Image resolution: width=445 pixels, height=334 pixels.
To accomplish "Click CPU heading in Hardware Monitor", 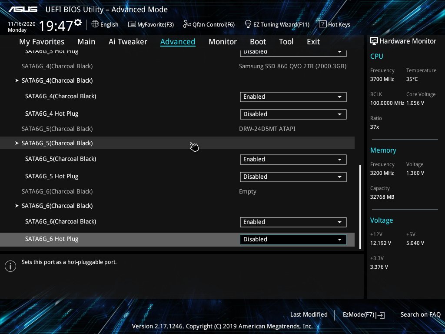I will pos(377,56).
